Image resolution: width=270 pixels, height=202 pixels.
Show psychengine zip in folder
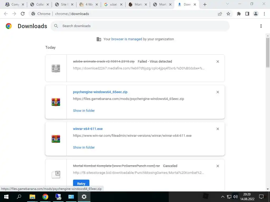(x=84, y=111)
